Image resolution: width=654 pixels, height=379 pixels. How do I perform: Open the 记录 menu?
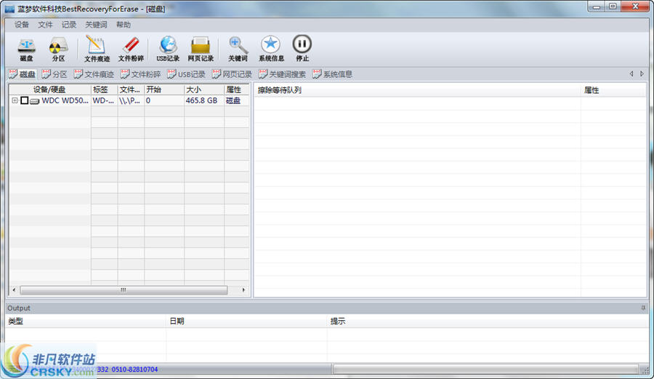(x=69, y=25)
